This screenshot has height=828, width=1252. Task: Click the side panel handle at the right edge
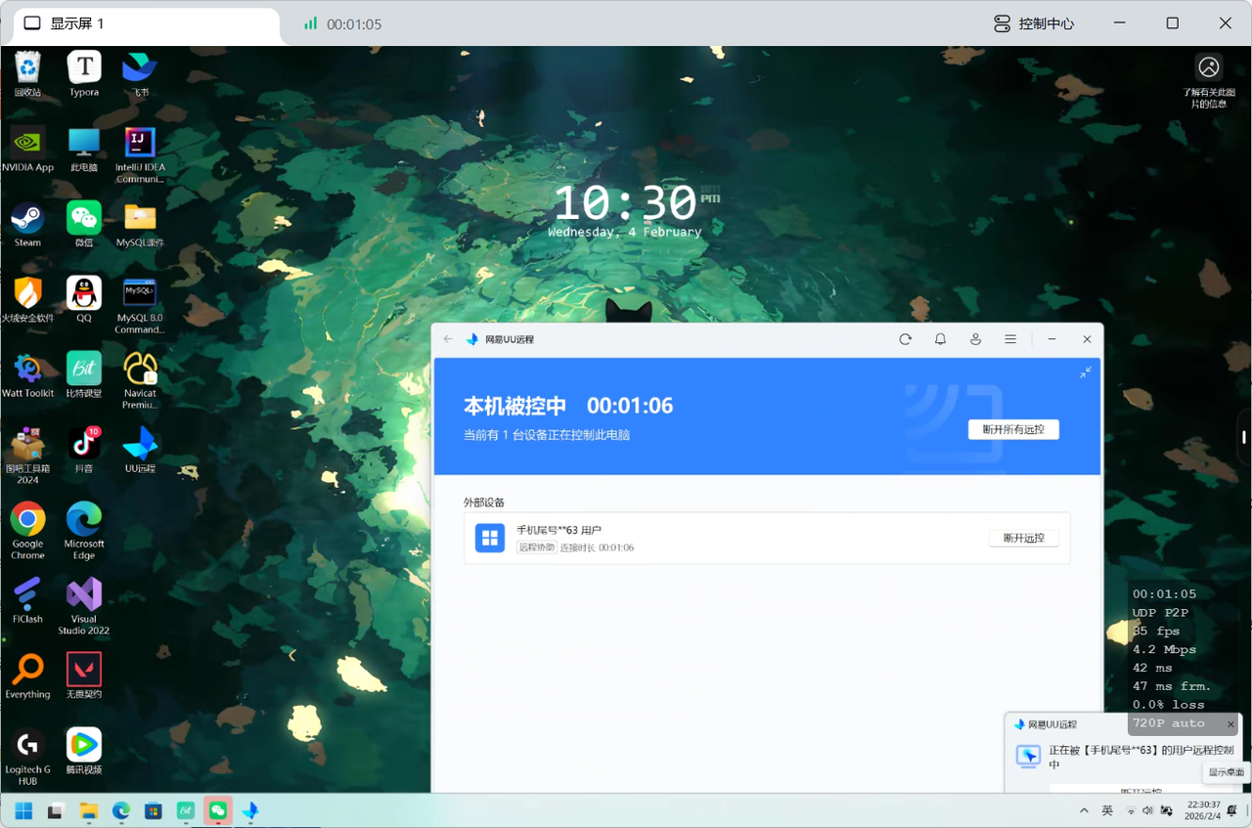click(x=1244, y=436)
